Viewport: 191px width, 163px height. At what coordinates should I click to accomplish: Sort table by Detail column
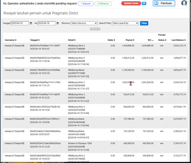pyautogui.click(x=72, y=40)
